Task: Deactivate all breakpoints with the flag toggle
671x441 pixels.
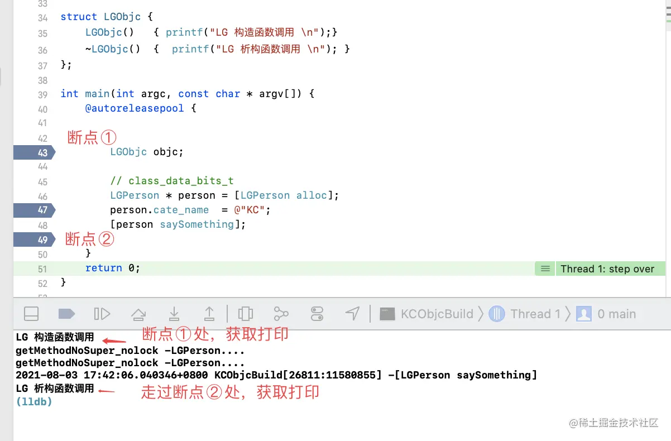Action: 66,314
